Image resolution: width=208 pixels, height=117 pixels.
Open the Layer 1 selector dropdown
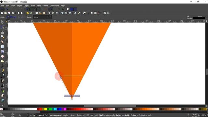coord(42,115)
